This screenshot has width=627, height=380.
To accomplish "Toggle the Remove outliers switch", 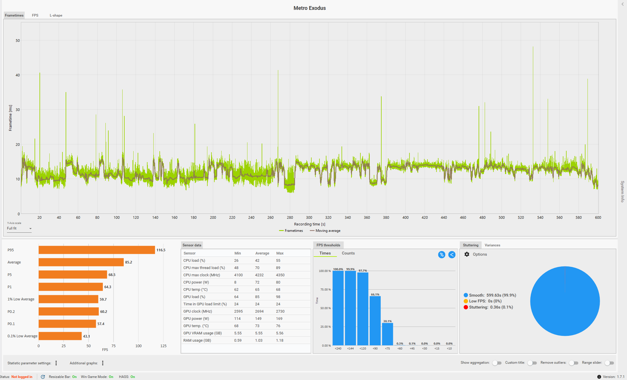I will coord(573,363).
